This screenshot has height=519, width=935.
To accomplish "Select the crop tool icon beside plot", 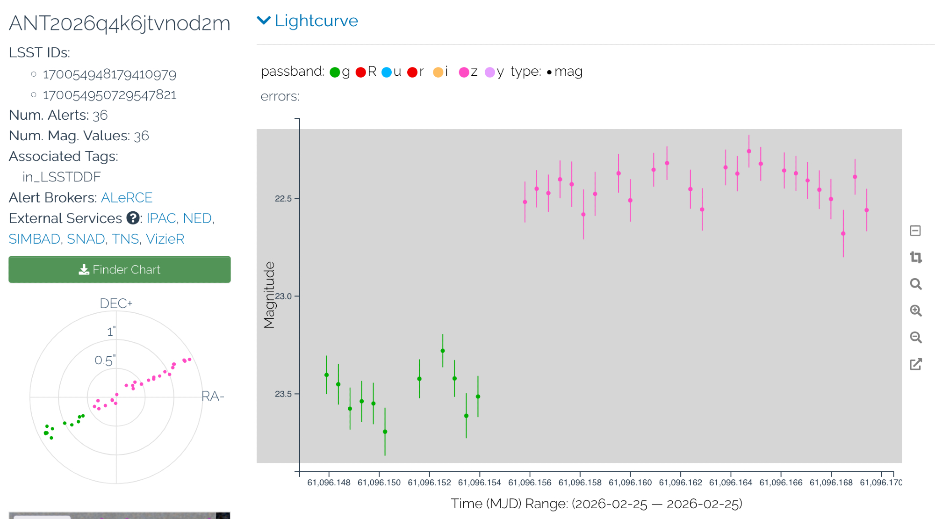I will 915,257.
